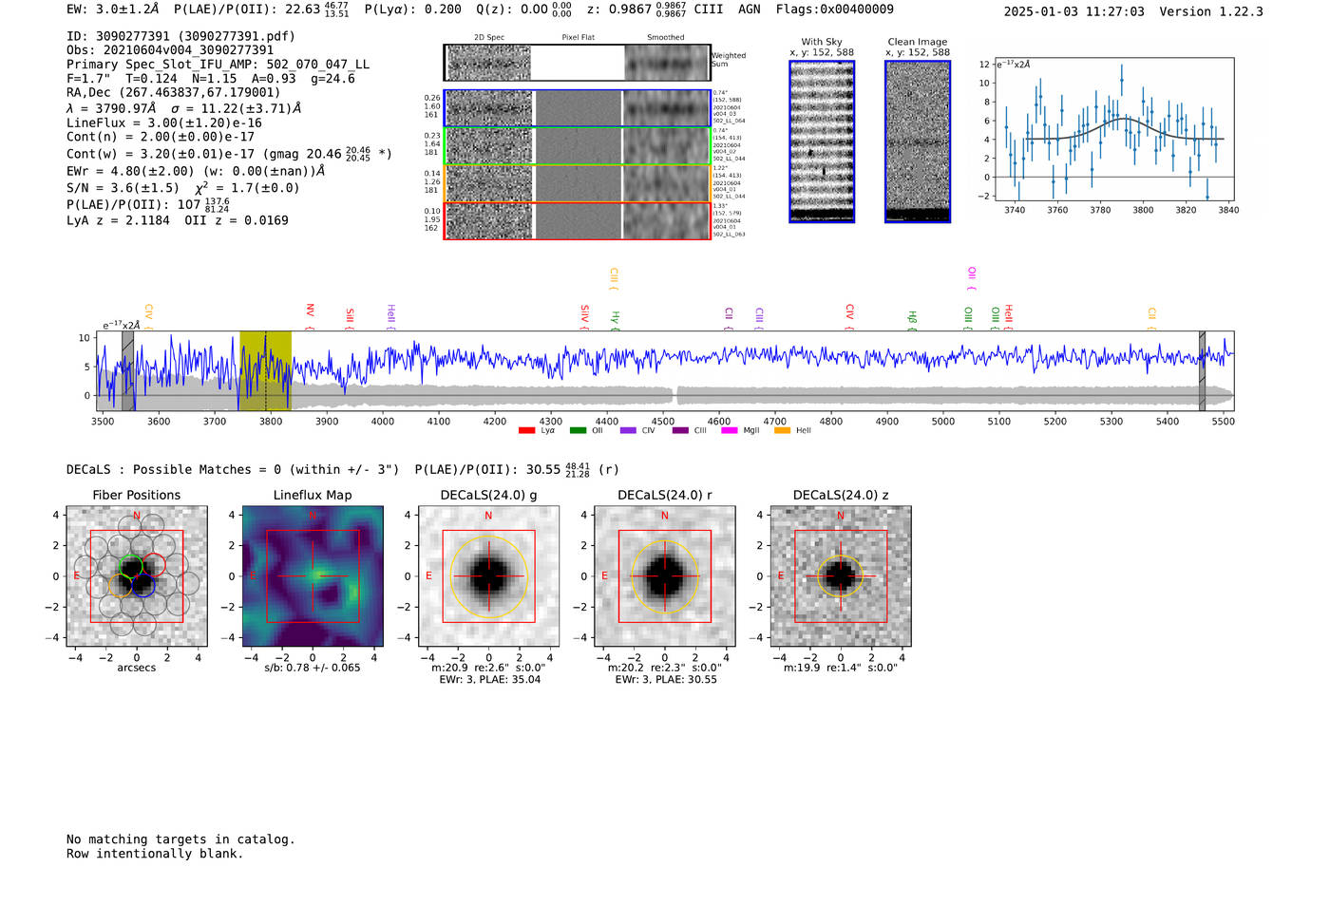Select the DECaLS r band cutout
The height and width of the screenshot is (905, 1330).
[664, 576]
